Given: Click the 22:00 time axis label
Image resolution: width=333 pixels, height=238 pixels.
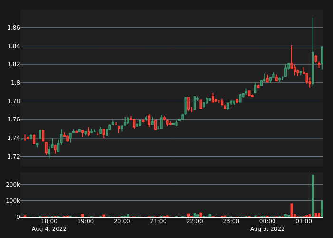Looking at the screenshot, I should tap(195, 221).
